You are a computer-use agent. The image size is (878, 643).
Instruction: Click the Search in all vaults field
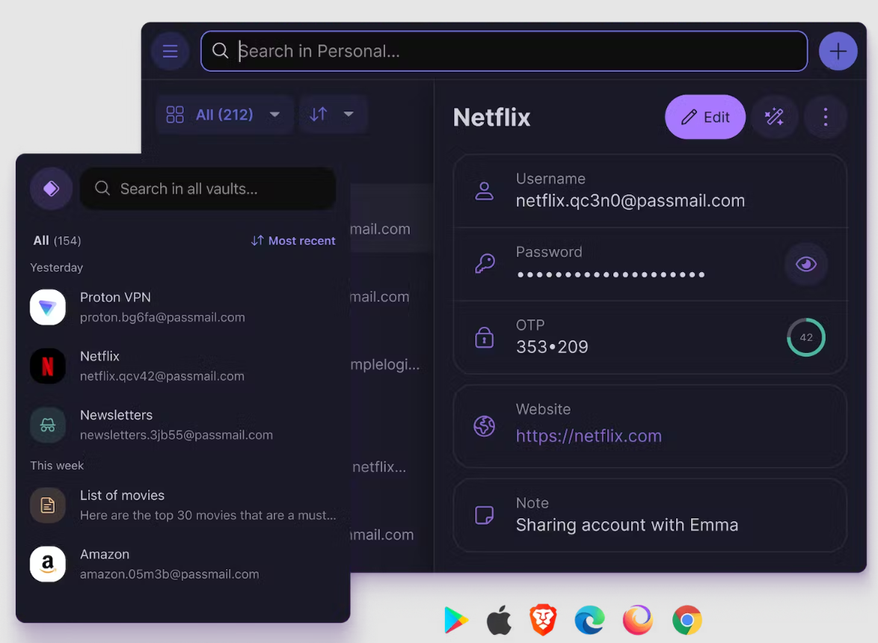208,188
